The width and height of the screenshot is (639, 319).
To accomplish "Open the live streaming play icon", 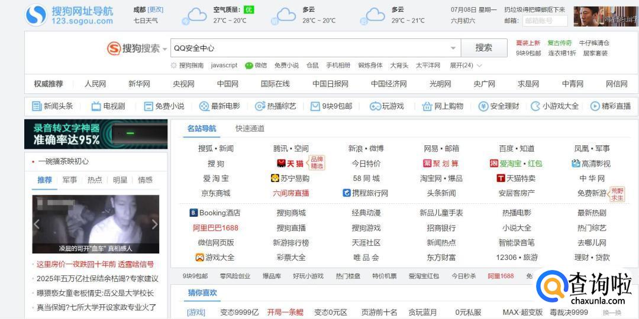I will coord(595,106).
